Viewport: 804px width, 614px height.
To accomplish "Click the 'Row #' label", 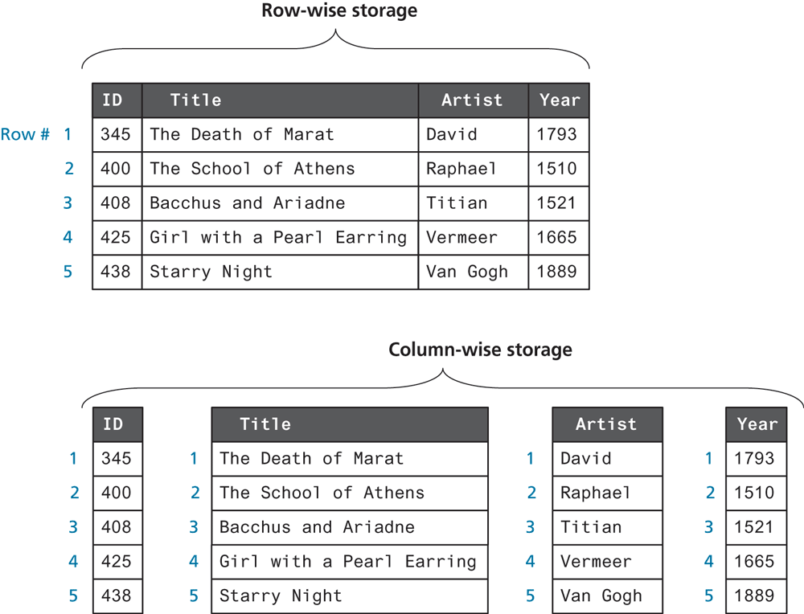I will coord(24,134).
